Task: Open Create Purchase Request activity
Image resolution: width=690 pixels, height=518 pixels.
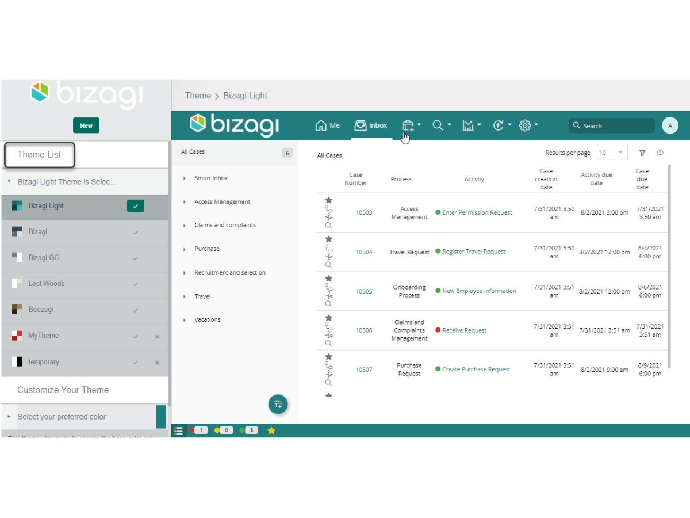Action: pyautogui.click(x=476, y=369)
